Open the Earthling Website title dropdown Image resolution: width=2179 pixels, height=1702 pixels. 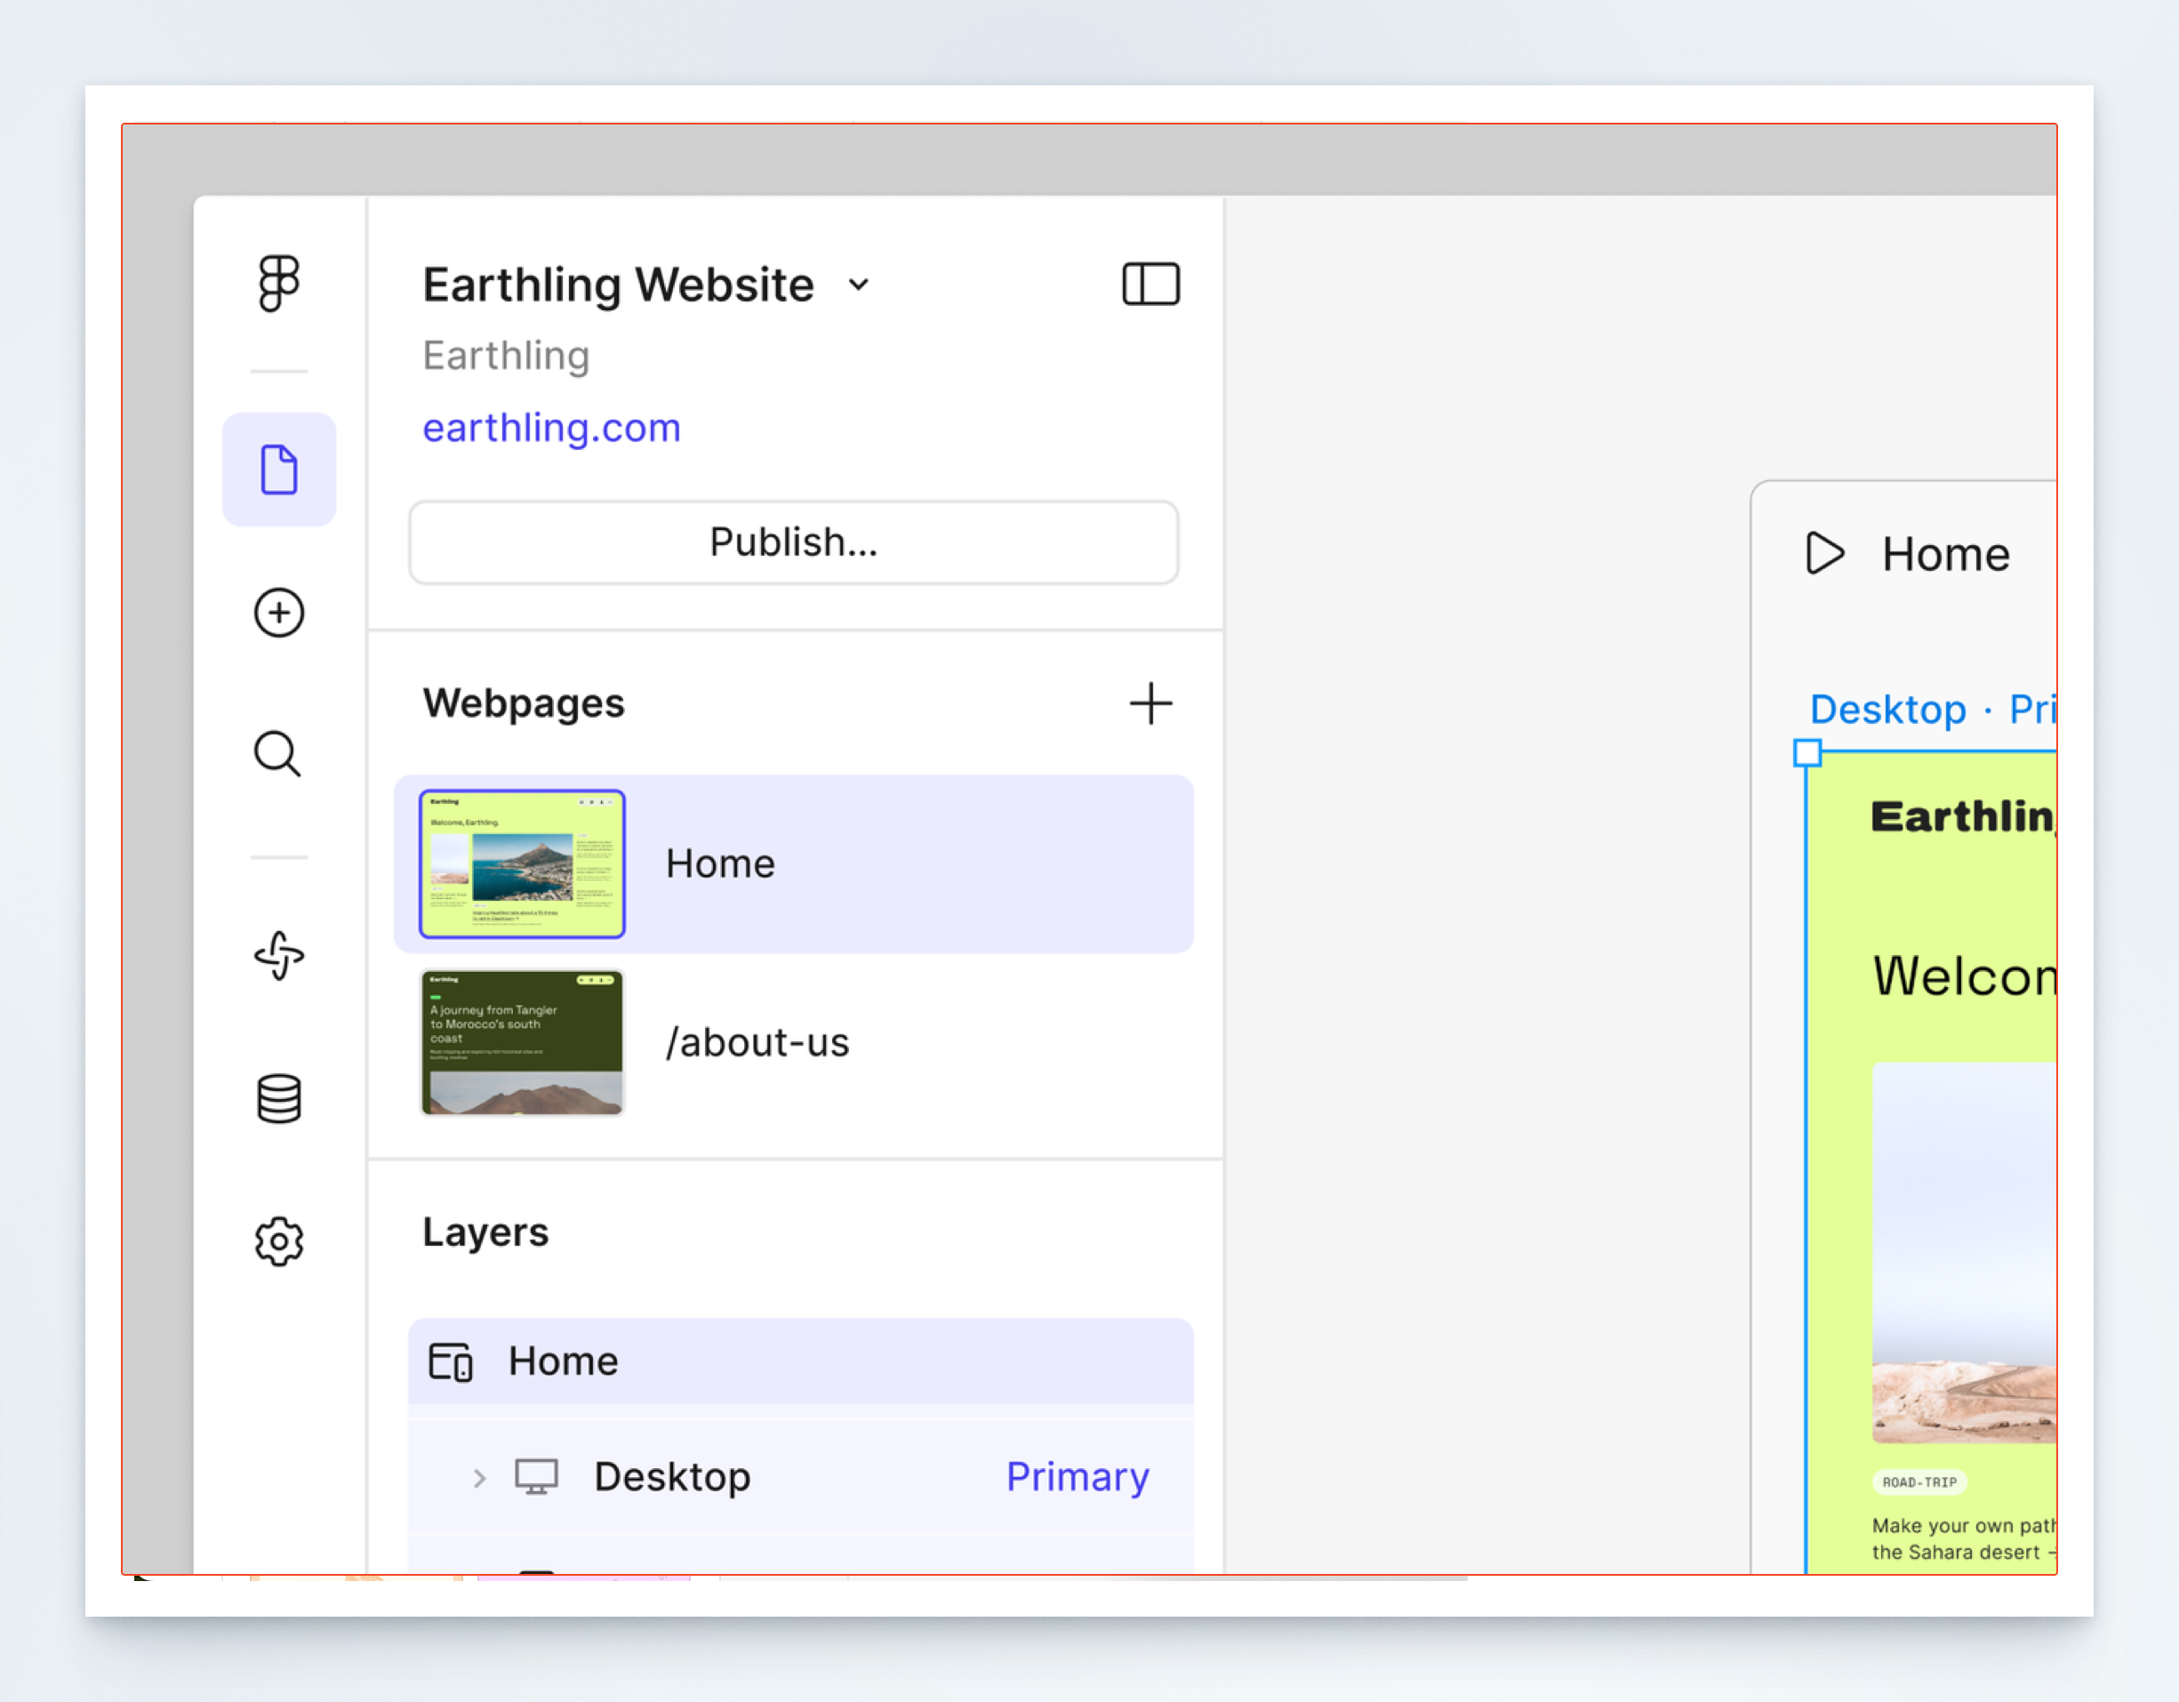pos(858,285)
